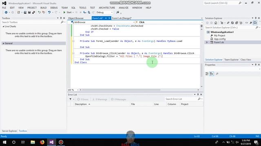This screenshot has height=146, width=261.
Task: Pin the Form1.vb tab
Action: point(106,18)
